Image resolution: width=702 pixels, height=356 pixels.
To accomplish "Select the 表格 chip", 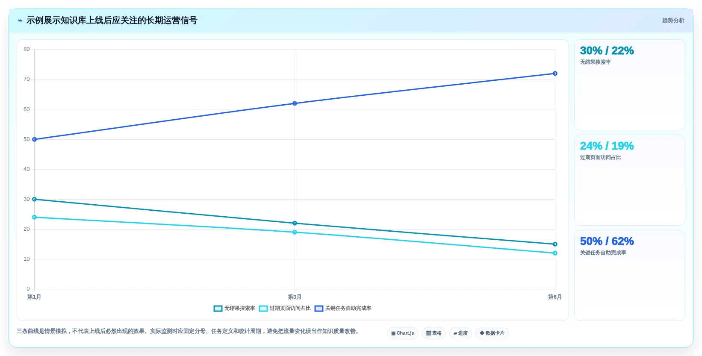I will pyautogui.click(x=434, y=333).
